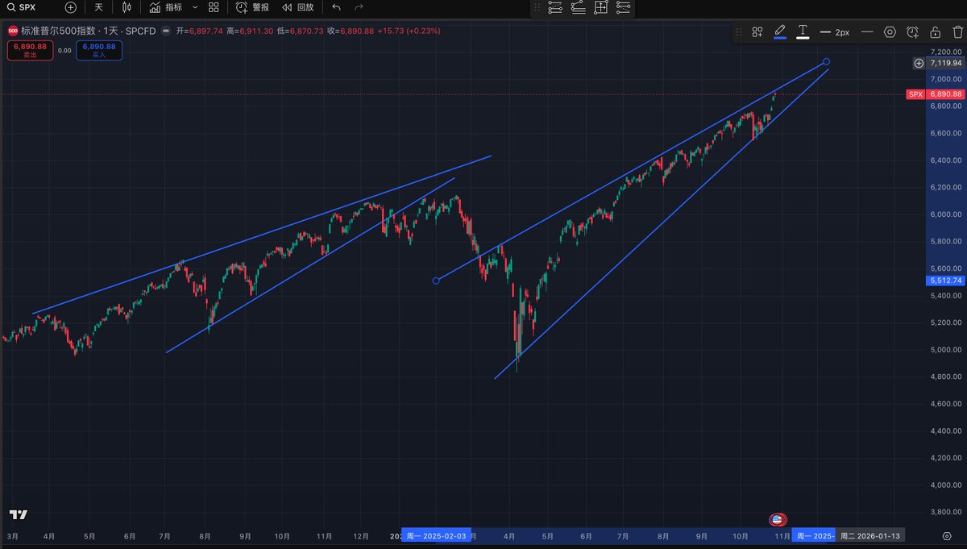
Task: Add an alert on the selected line
Action: (x=912, y=32)
